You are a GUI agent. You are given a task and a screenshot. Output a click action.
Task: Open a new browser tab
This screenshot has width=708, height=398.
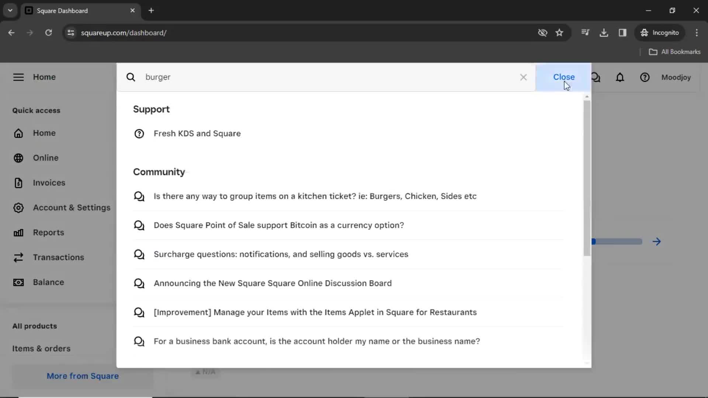(151, 11)
